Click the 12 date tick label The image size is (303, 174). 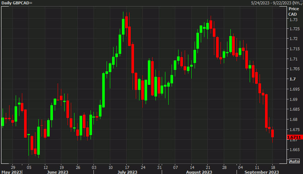tap(46, 167)
